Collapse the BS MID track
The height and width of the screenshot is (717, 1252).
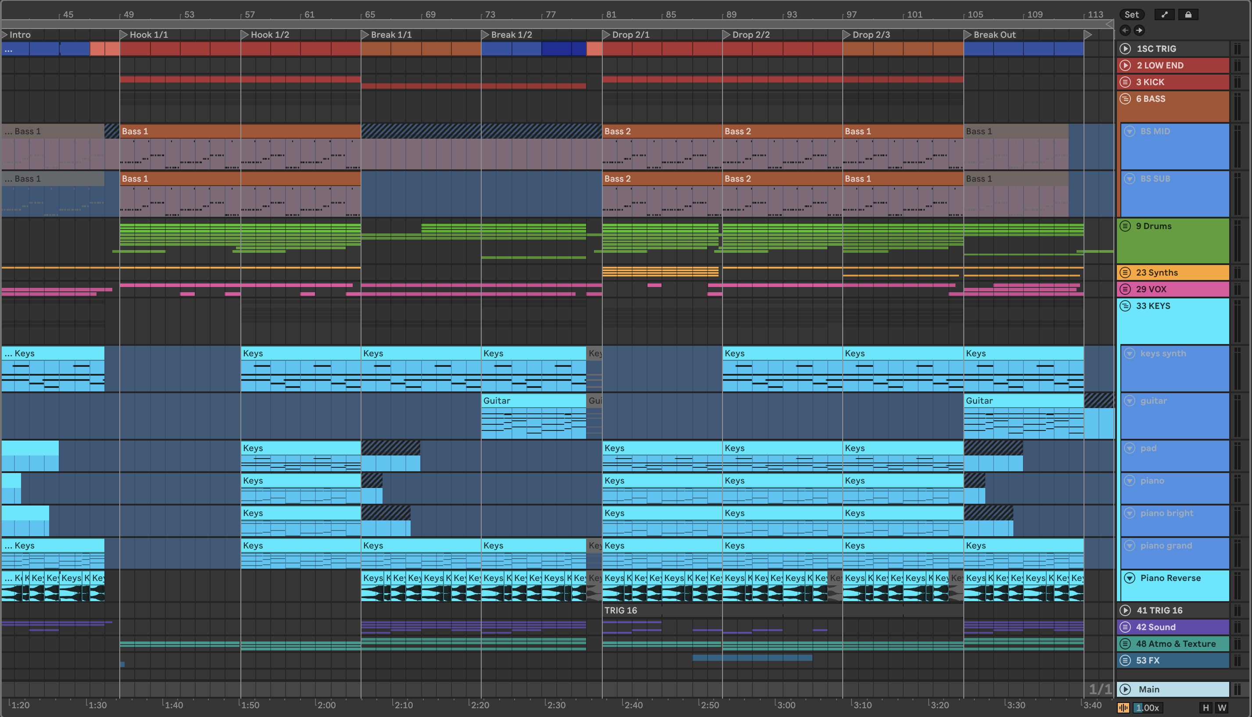point(1130,132)
